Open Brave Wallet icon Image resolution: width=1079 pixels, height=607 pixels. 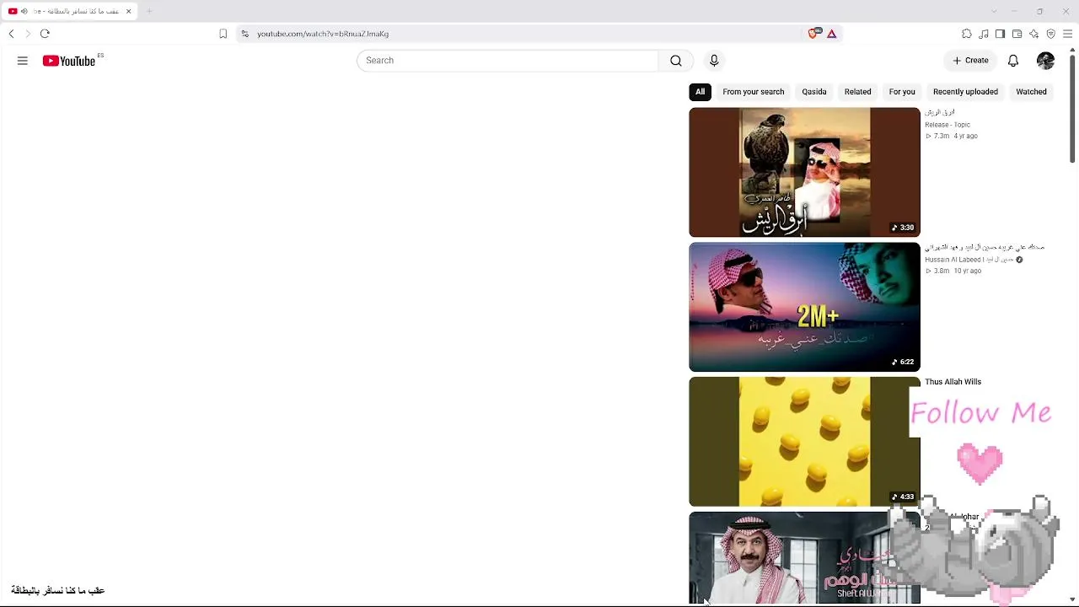tap(1017, 34)
